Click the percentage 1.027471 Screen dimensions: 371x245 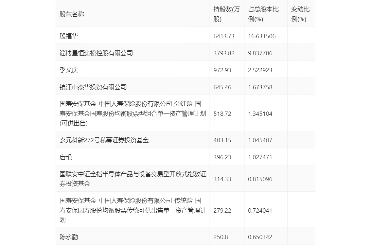260,157
